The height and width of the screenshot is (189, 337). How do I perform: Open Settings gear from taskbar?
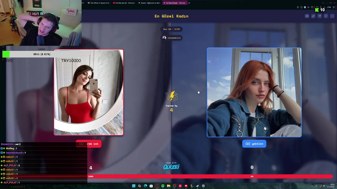click(203, 186)
